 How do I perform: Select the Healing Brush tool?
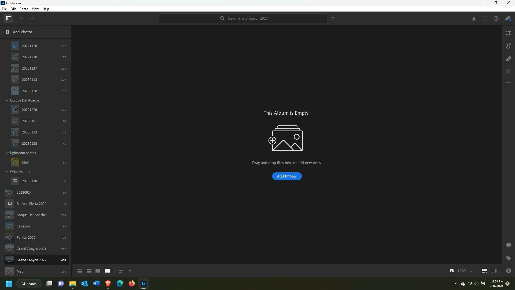point(508,59)
